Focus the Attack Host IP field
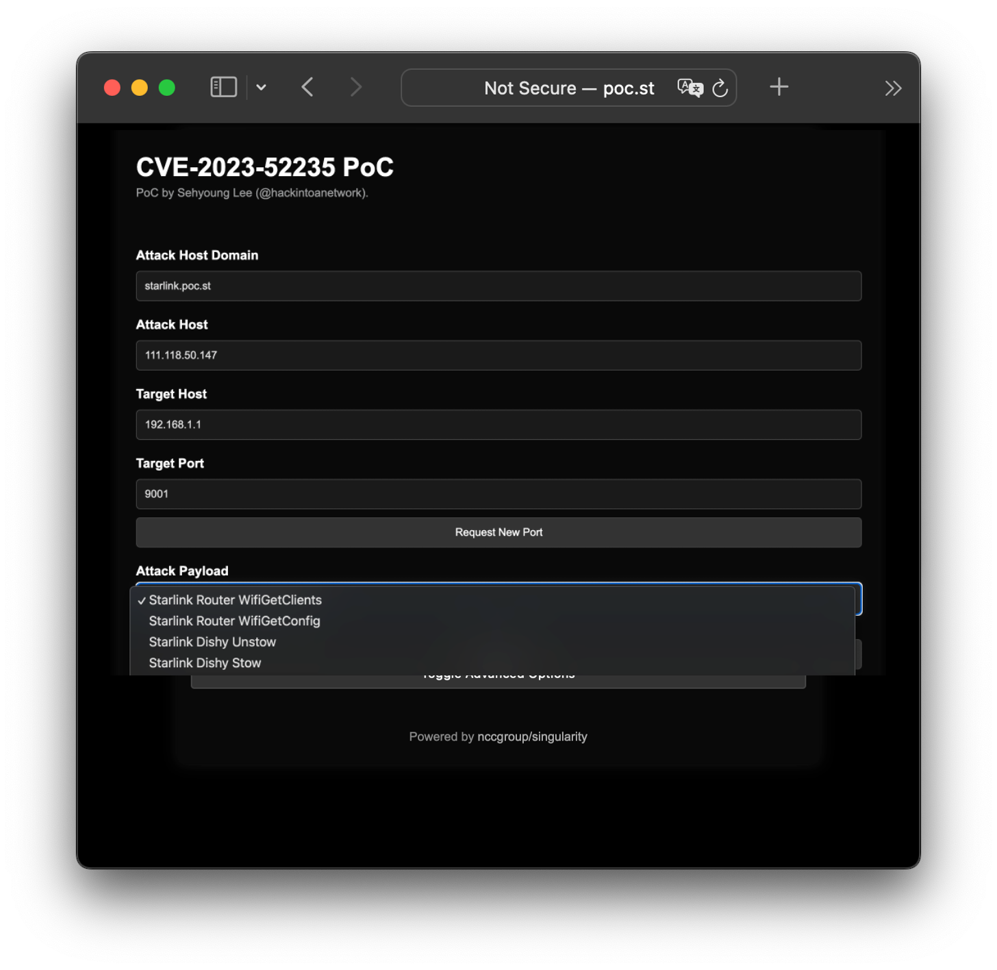This screenshot has height=970, width=997. [x=498, y=355]
